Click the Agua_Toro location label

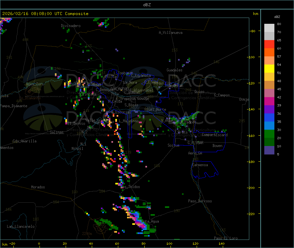(x=35, y=84)
